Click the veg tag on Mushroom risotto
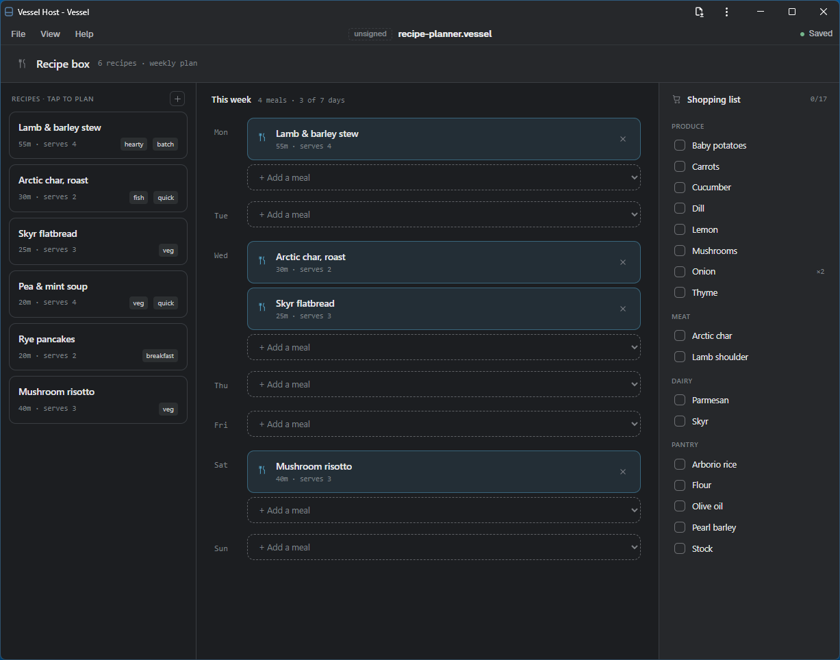The width and height of the screenshot is (840, 660). tap(168, 409)
